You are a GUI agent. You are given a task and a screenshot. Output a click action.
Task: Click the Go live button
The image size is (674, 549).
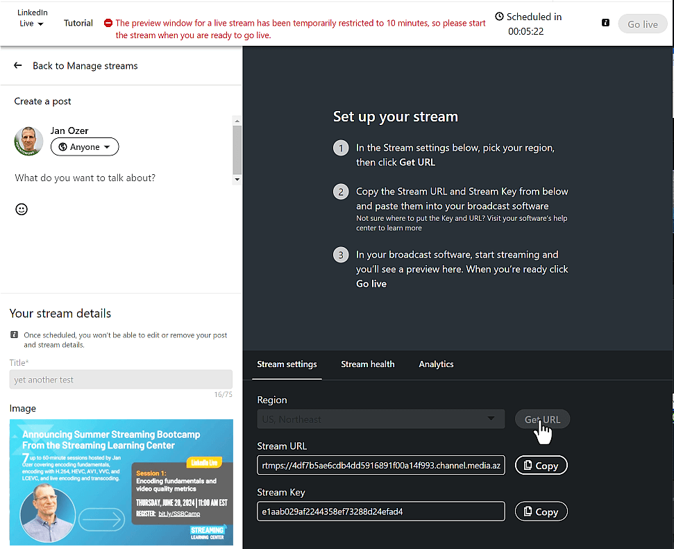642,24
